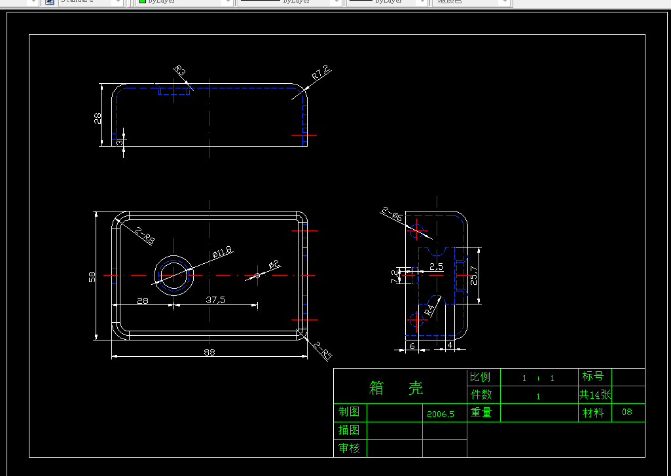Click the 08 material value

627,412
